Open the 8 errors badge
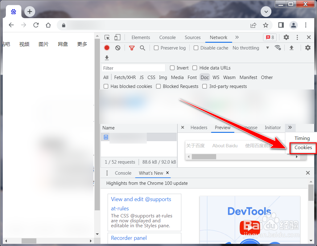 tap(270, 37)
